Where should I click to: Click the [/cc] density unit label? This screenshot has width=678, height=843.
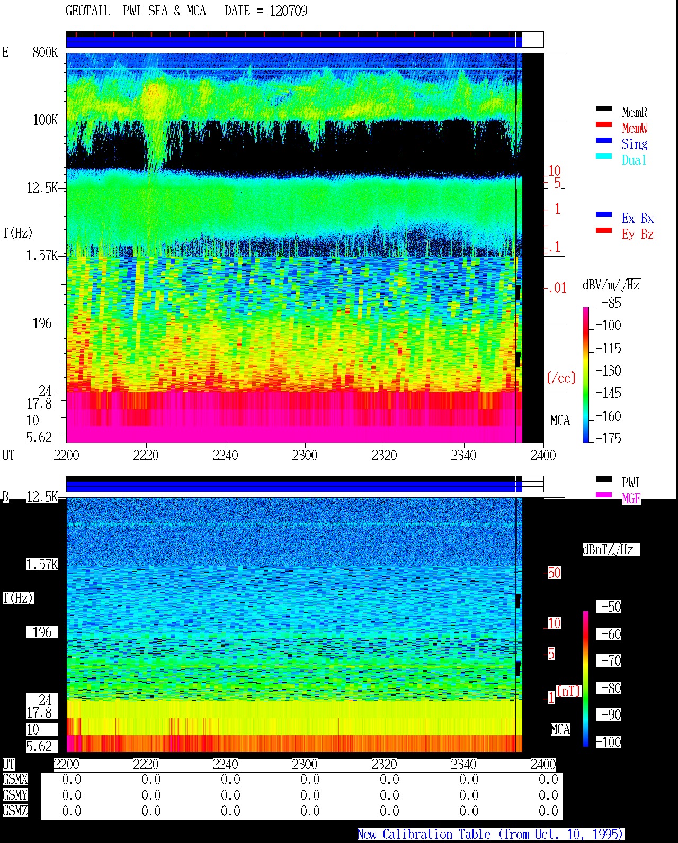point(561,378)
